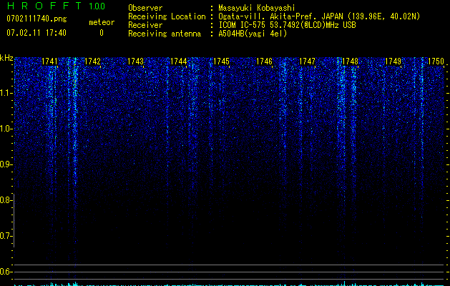Click the 1741 time marker

point(49,61)
